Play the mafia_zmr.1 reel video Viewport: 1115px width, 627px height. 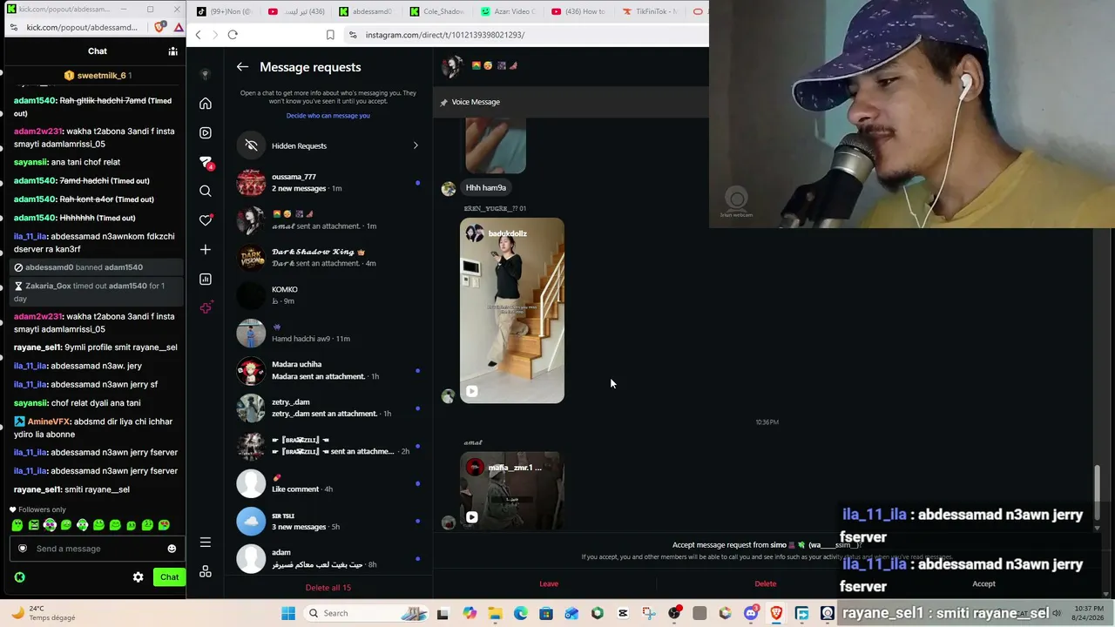[x=471, y=517]
